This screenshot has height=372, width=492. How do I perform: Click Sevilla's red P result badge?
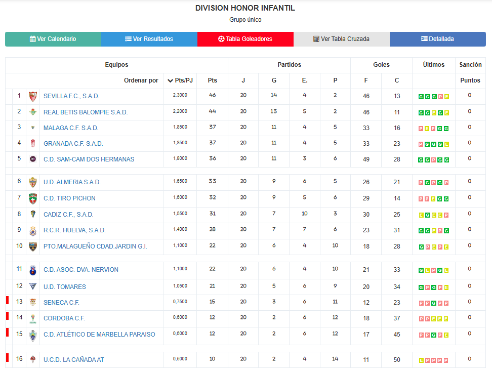point(440,97)
